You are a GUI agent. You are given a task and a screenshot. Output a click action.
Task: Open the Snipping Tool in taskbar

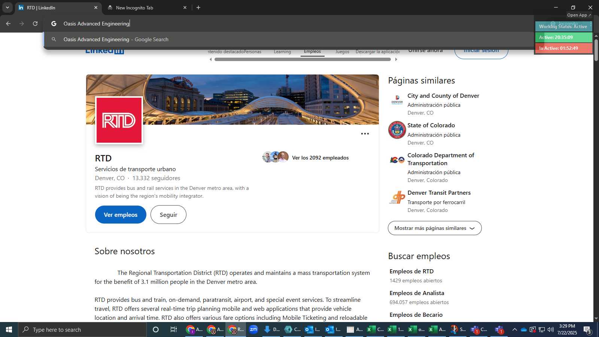pos(458,330)
